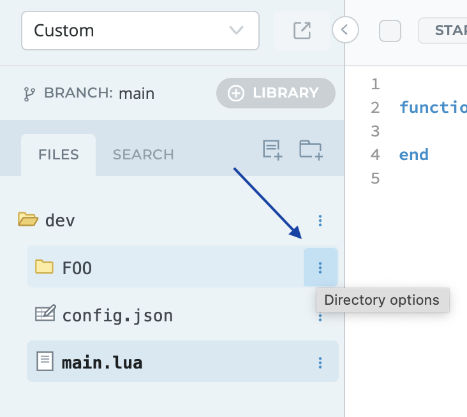Image resolution: width=467 pixels, height=417 pixels.
Task: Open F00 directory options menu
Action: (x=320, y=268)
